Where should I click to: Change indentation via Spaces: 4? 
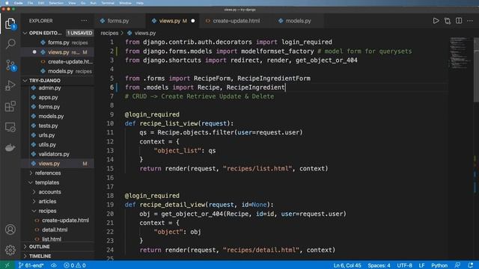pyautogui.click(x=379, y=265)
